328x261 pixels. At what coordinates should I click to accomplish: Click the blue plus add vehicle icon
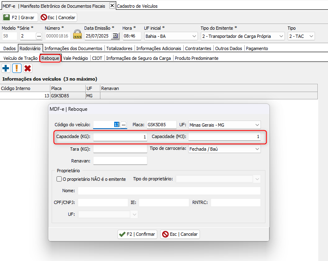tap(6, 68)
